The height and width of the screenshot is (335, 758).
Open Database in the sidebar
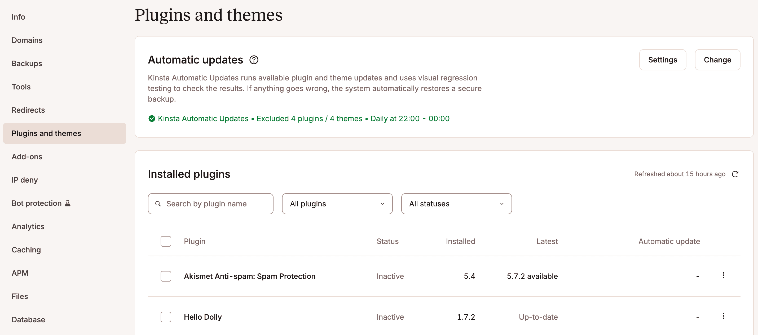tap(28, 319)
